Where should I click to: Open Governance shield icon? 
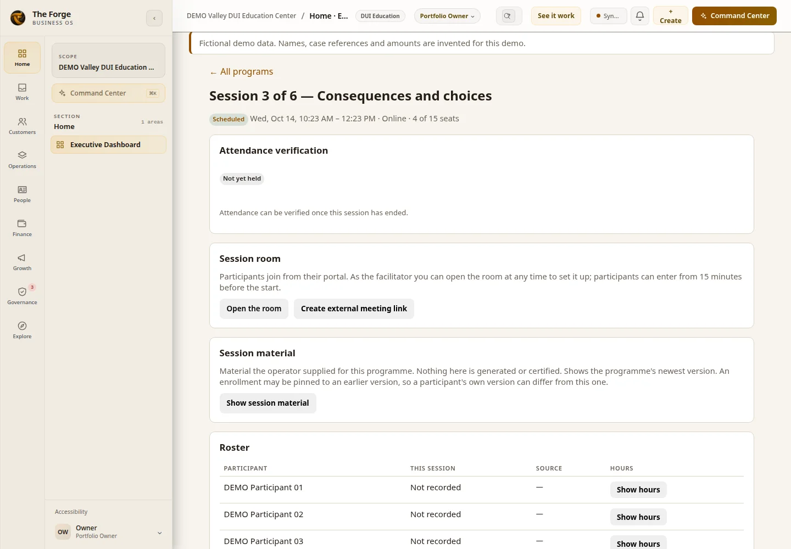pos(22,296)
